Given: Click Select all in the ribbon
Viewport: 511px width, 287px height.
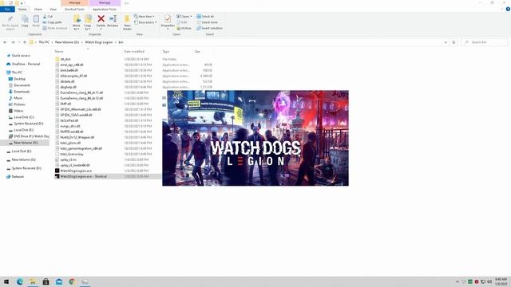Looking at the screenshot, I should click(x=205, y=16).
